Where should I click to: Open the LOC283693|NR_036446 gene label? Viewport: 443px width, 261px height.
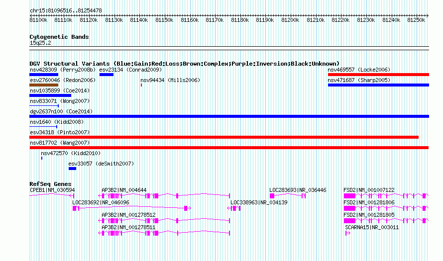coord(298,190)
